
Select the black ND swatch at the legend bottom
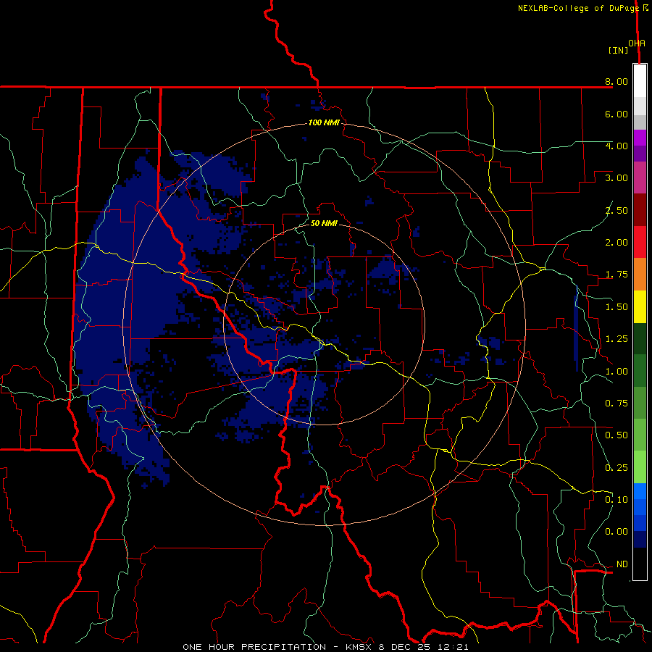(x=640, y=564)
